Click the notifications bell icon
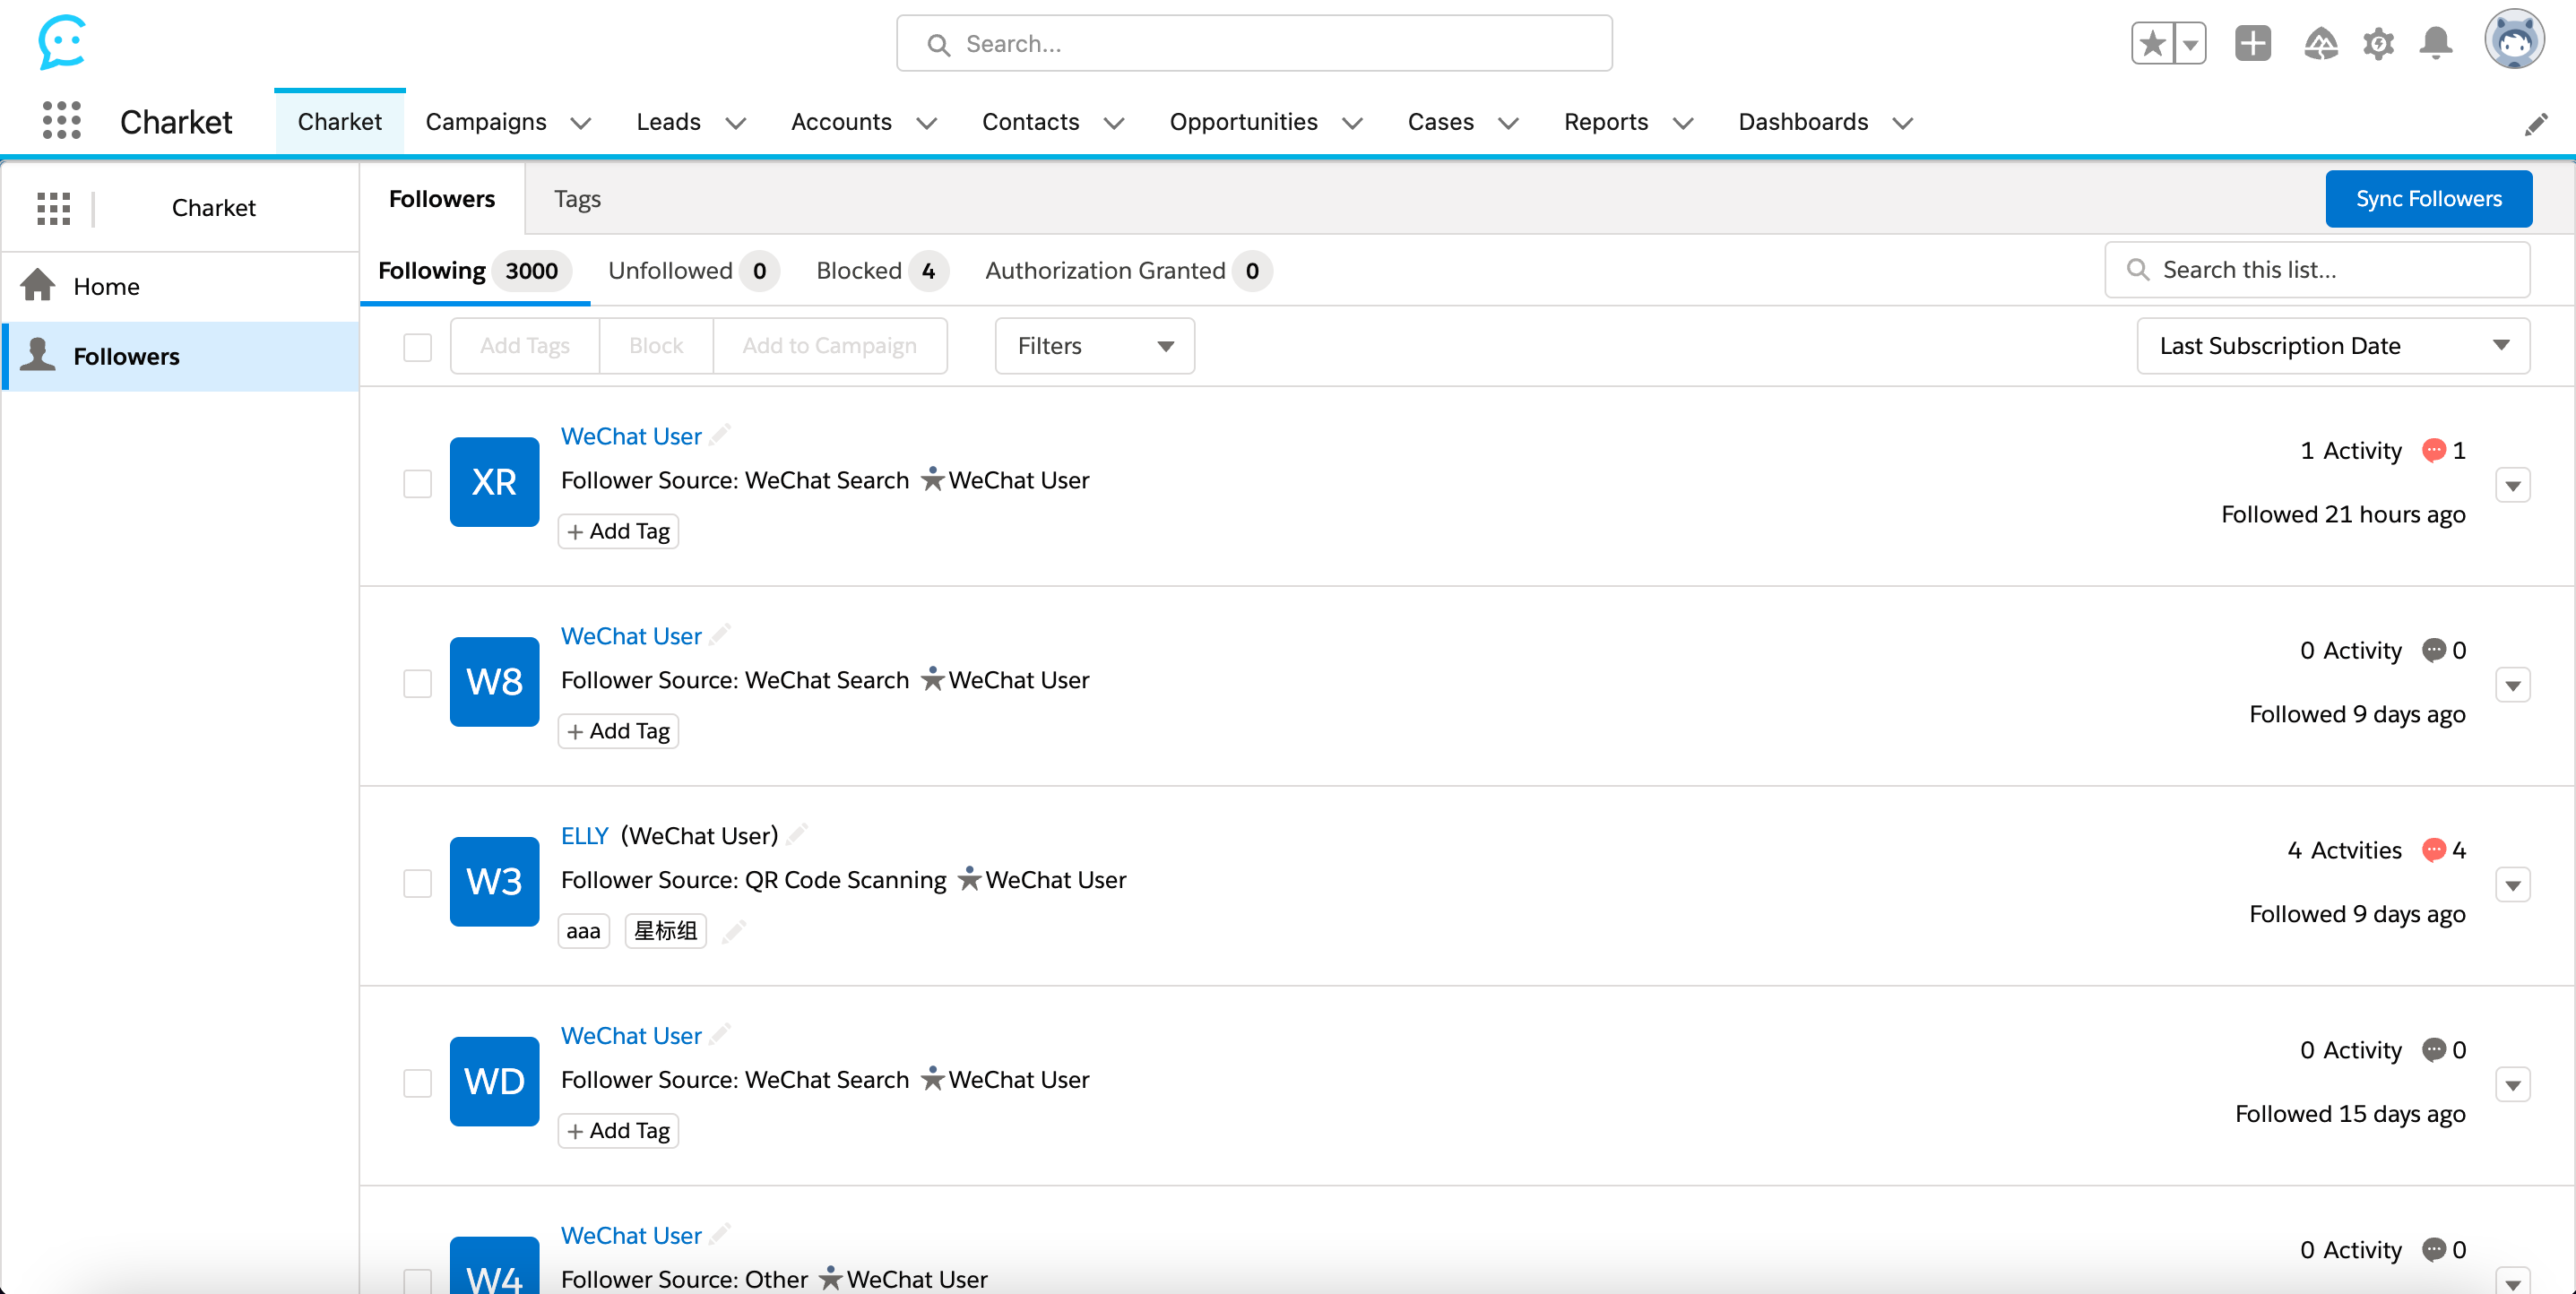Image resolution: width=2576 pixels, height=1294 pixels. (2435, 44)
